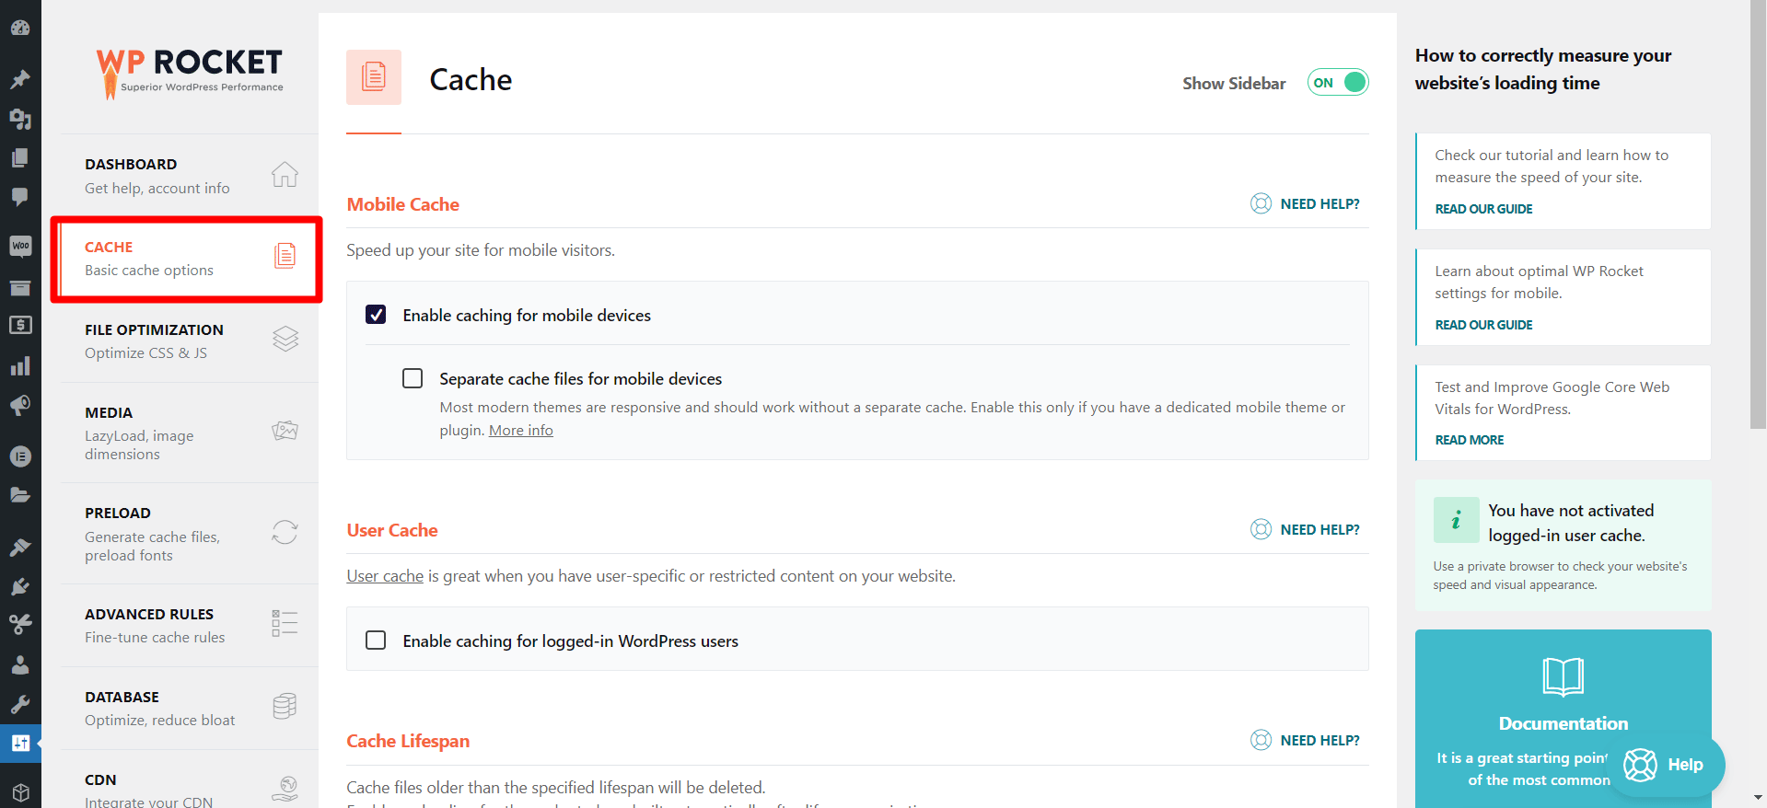The image size is (1767, 808).
Task: Click the Mobile Cache section heading
Action: 402,204
